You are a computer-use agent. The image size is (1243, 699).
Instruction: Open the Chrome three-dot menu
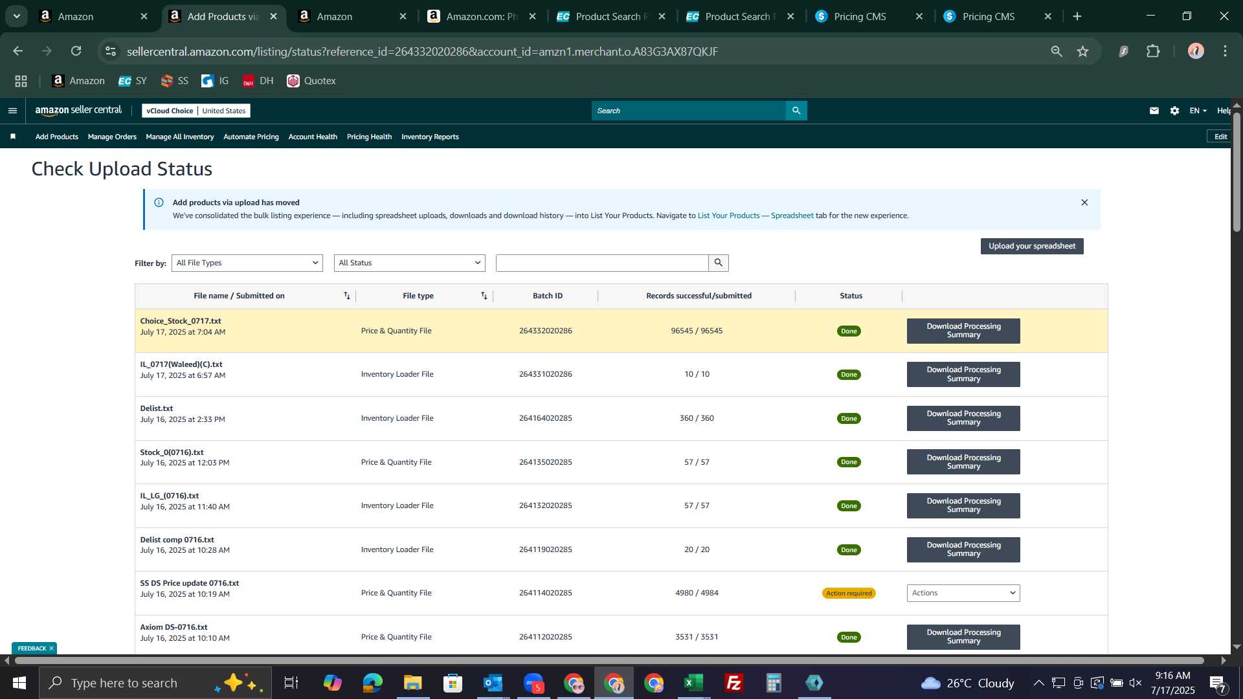(x=1225, y=51)
